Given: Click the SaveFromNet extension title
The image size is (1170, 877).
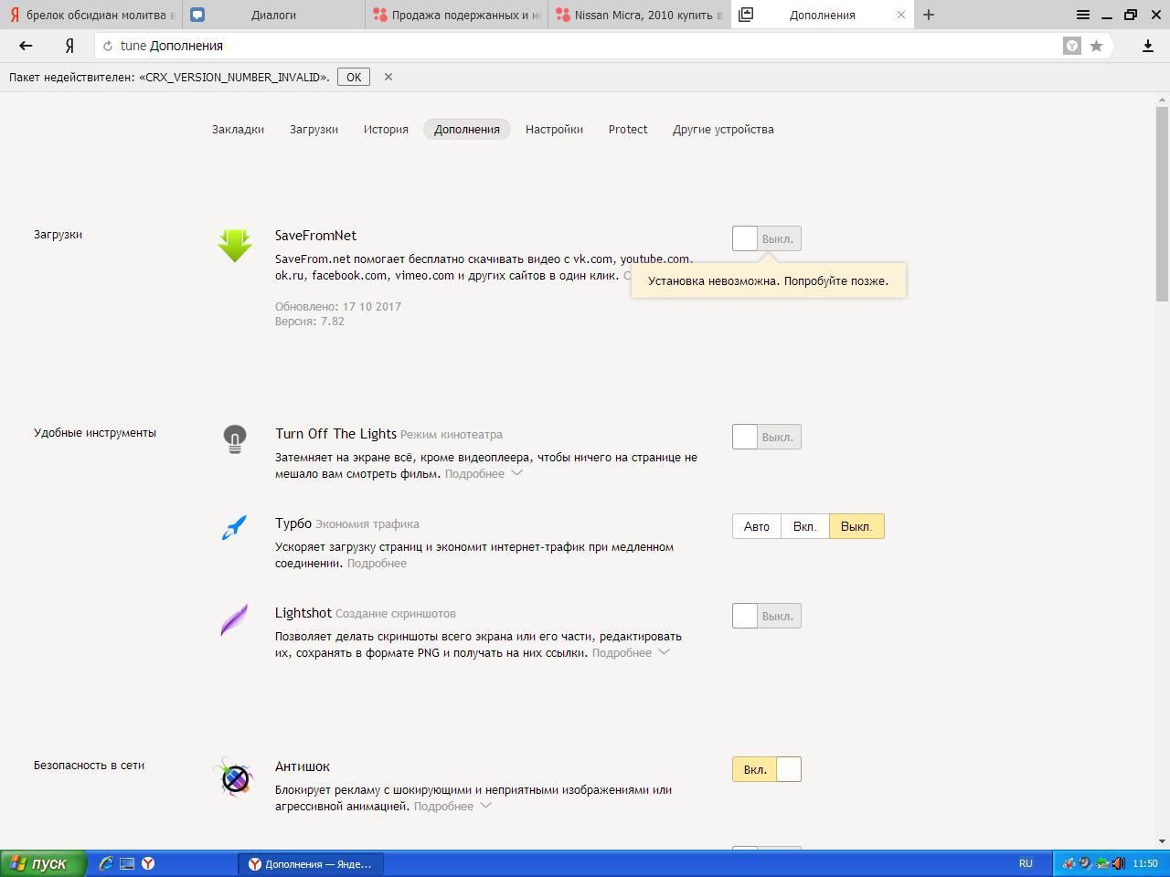Looking at the screenshot, I should pyautogui.click(x=315, y=235).
